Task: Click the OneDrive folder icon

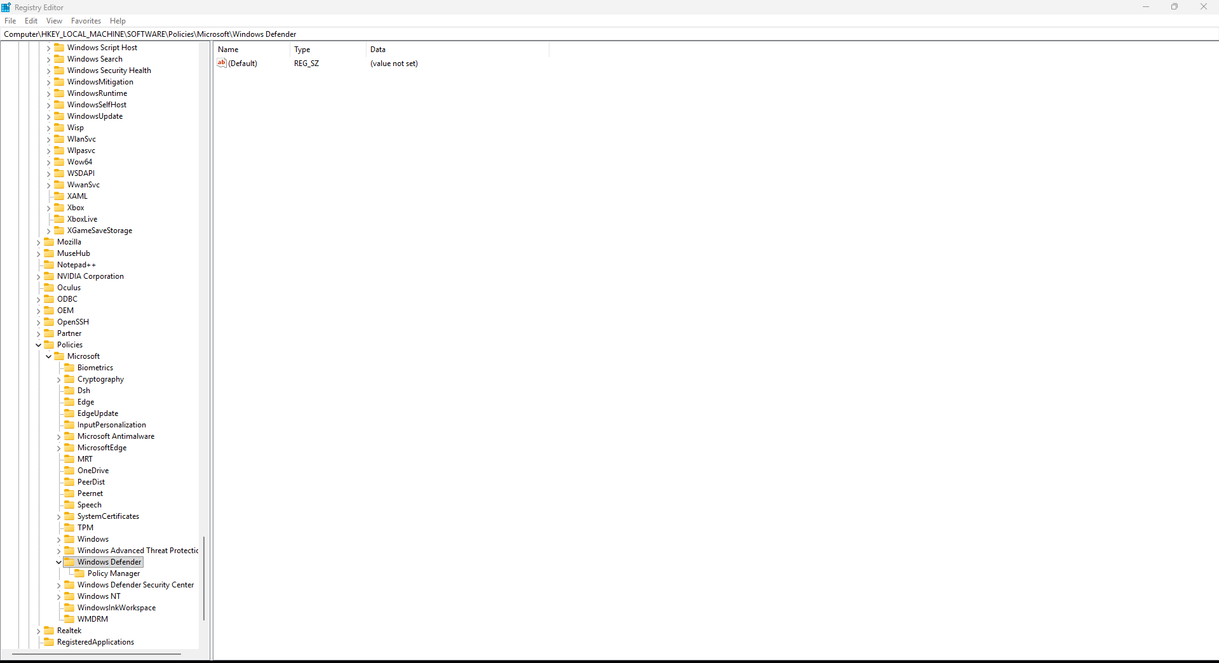Action: point(70,470)
